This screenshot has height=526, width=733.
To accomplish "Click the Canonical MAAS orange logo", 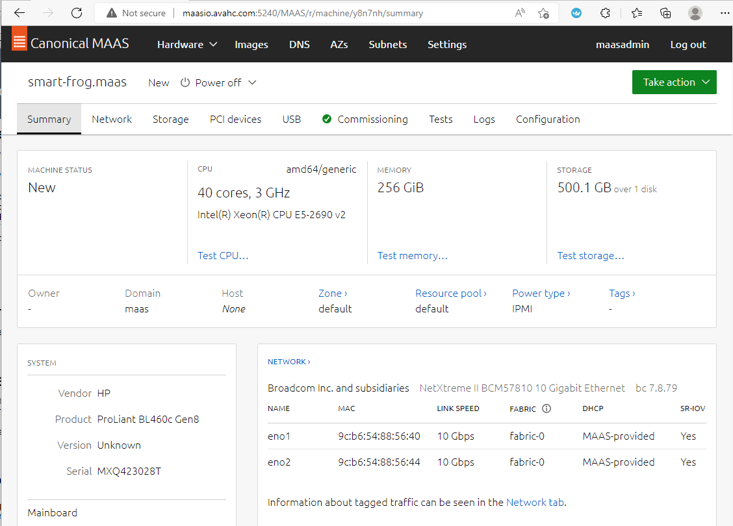I will [x=19, y=38].
